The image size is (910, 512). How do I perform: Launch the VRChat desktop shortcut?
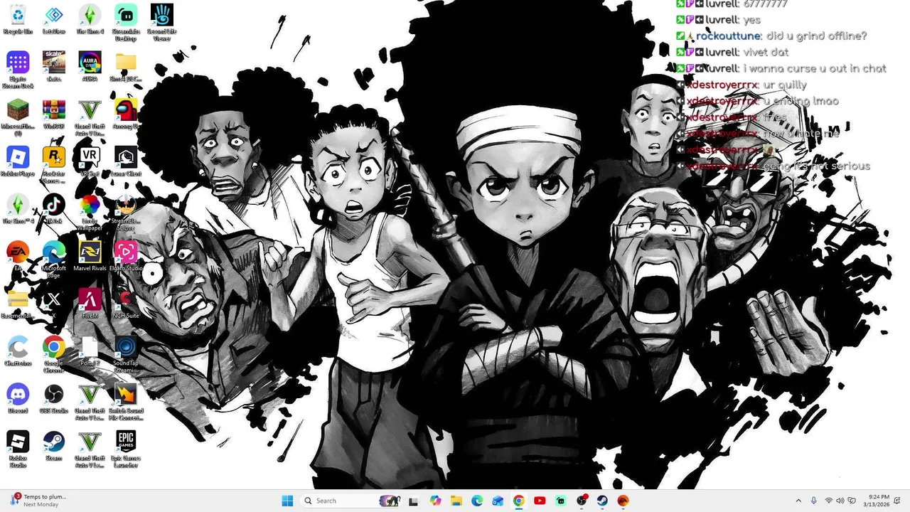pos(90,161)
